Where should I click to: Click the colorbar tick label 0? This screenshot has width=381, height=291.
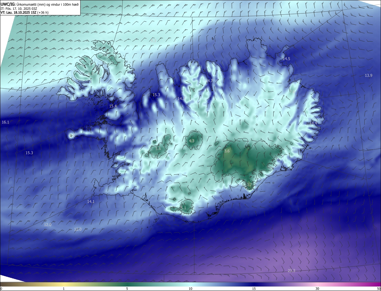[1, 289]
